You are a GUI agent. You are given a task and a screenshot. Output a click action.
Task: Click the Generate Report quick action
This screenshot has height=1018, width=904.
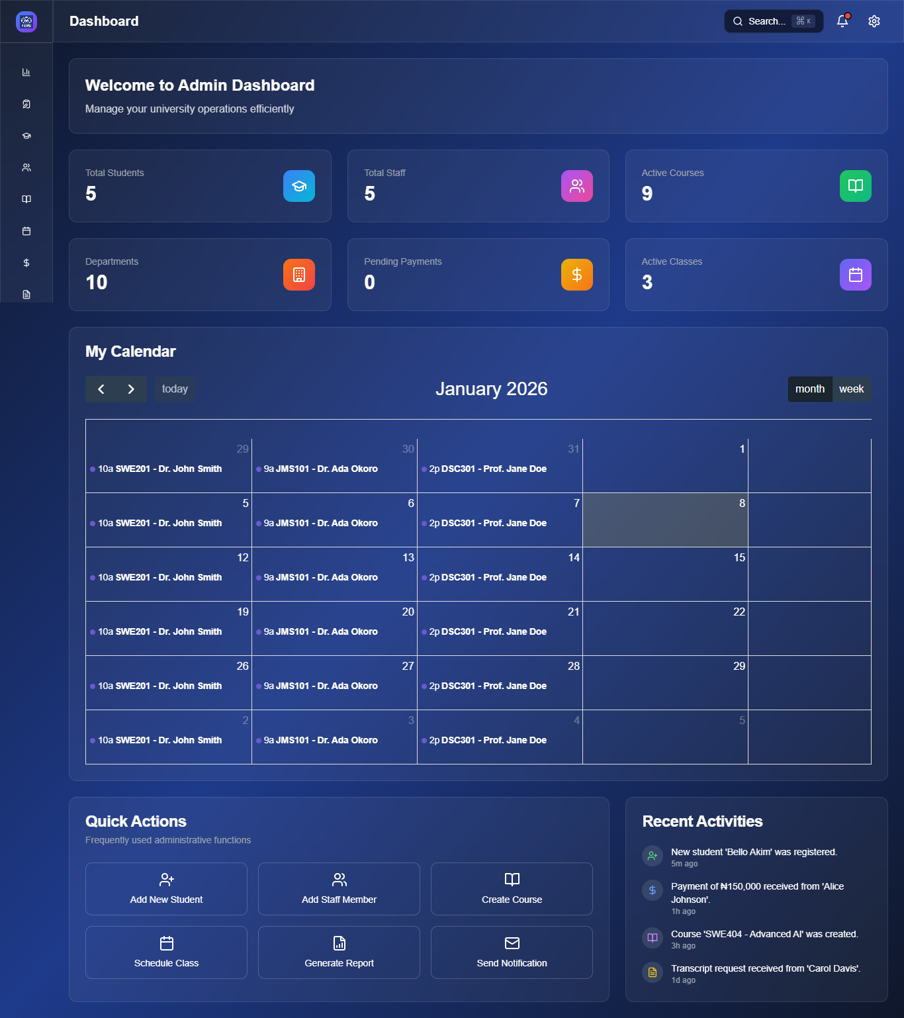(339, 952)
